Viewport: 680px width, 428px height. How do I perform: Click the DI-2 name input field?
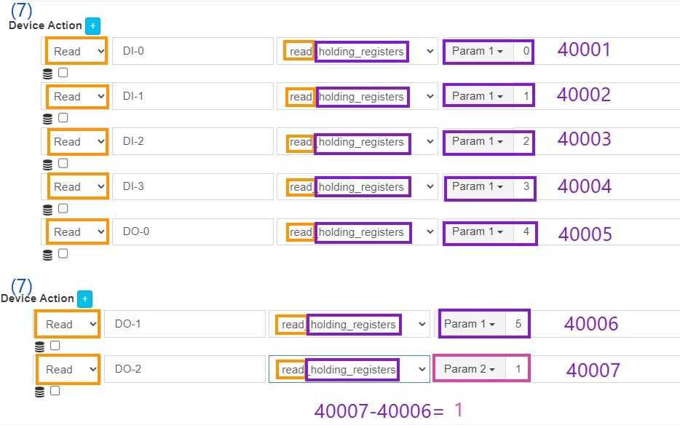click(x=192, y=142)
